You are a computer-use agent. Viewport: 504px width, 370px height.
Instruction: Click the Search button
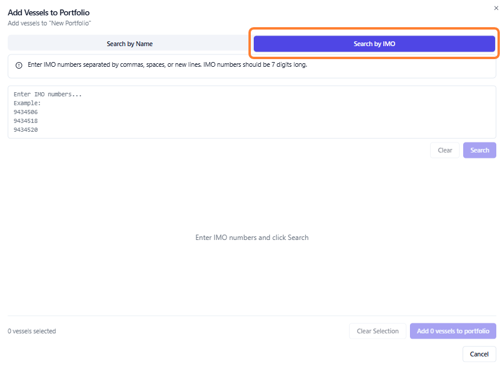[x=480, y=150]
